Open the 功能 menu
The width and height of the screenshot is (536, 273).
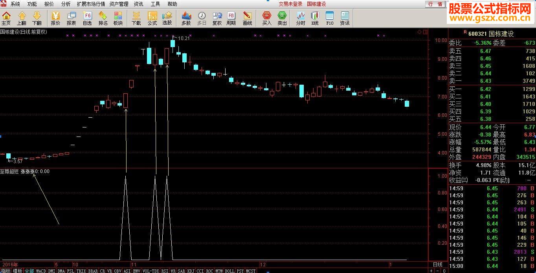tap(32, 4)
